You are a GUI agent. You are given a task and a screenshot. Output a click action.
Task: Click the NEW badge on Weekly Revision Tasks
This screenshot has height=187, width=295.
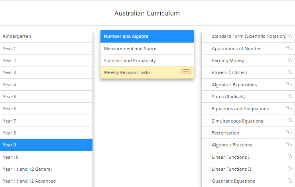point(186,72)
